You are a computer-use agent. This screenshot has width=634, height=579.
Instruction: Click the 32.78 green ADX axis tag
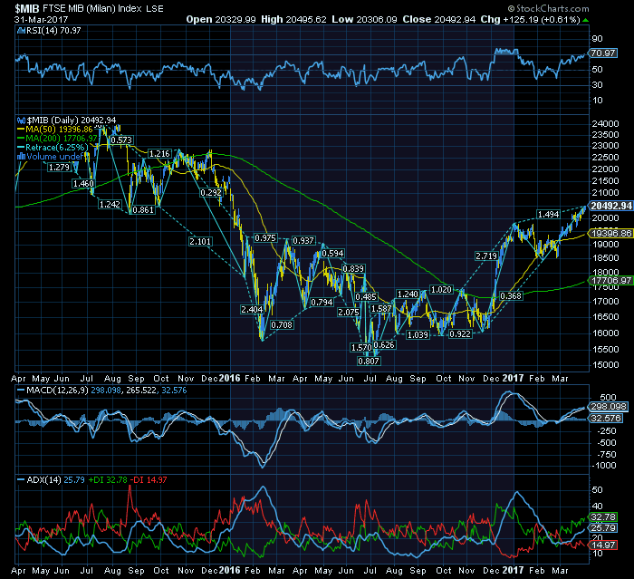pyautogui.click(x=603, y=516)
